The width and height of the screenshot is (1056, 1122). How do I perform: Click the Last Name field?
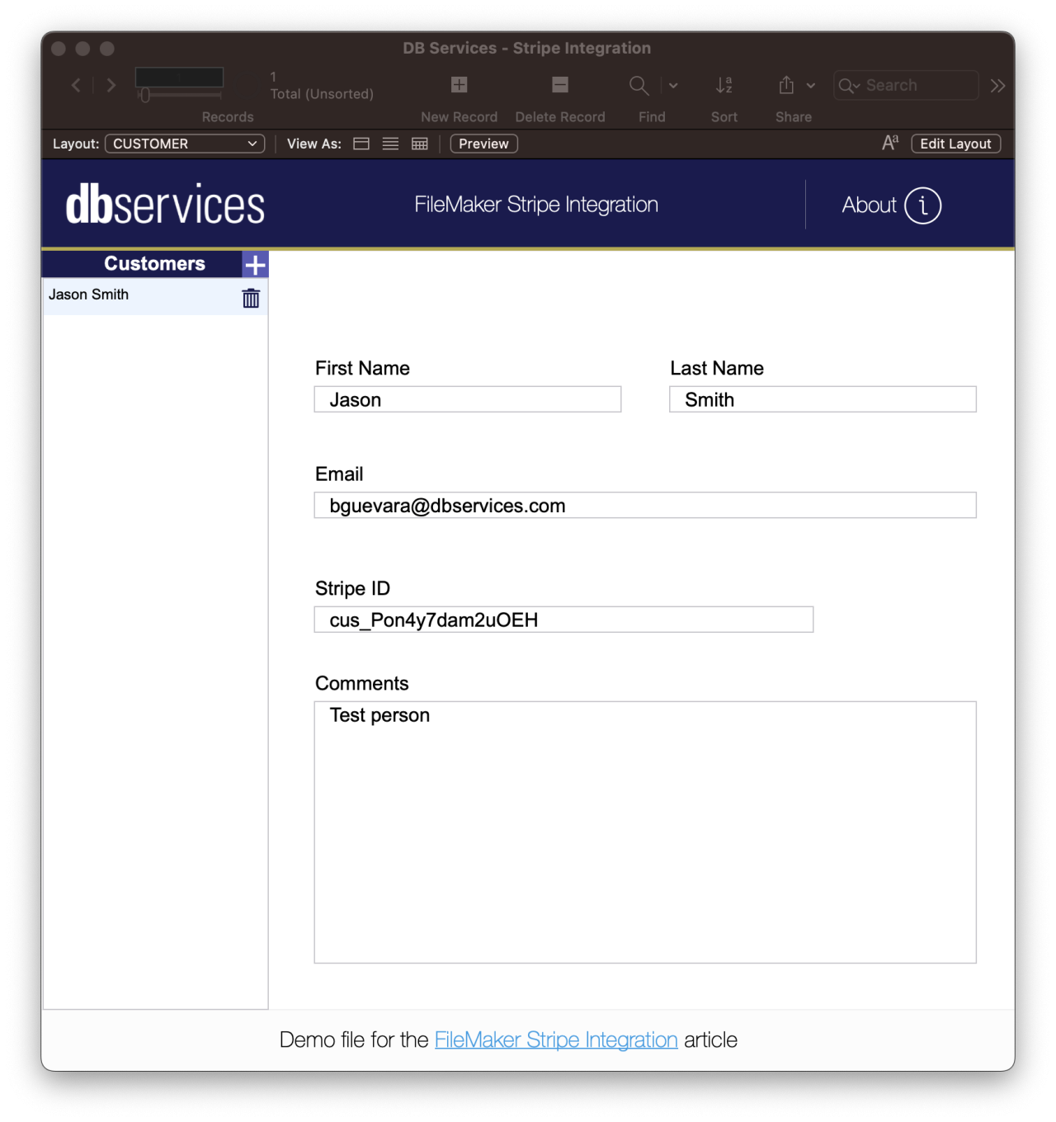click(823, 399)
